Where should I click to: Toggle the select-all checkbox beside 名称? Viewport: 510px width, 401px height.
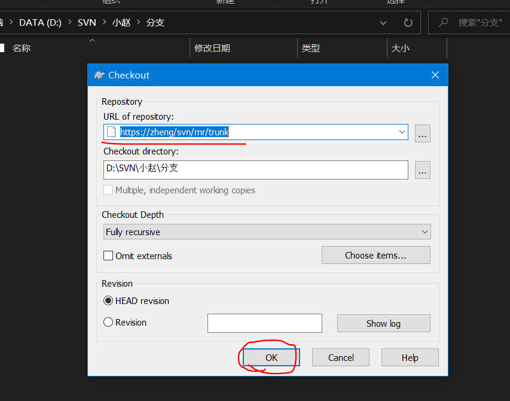pos(2,48)
